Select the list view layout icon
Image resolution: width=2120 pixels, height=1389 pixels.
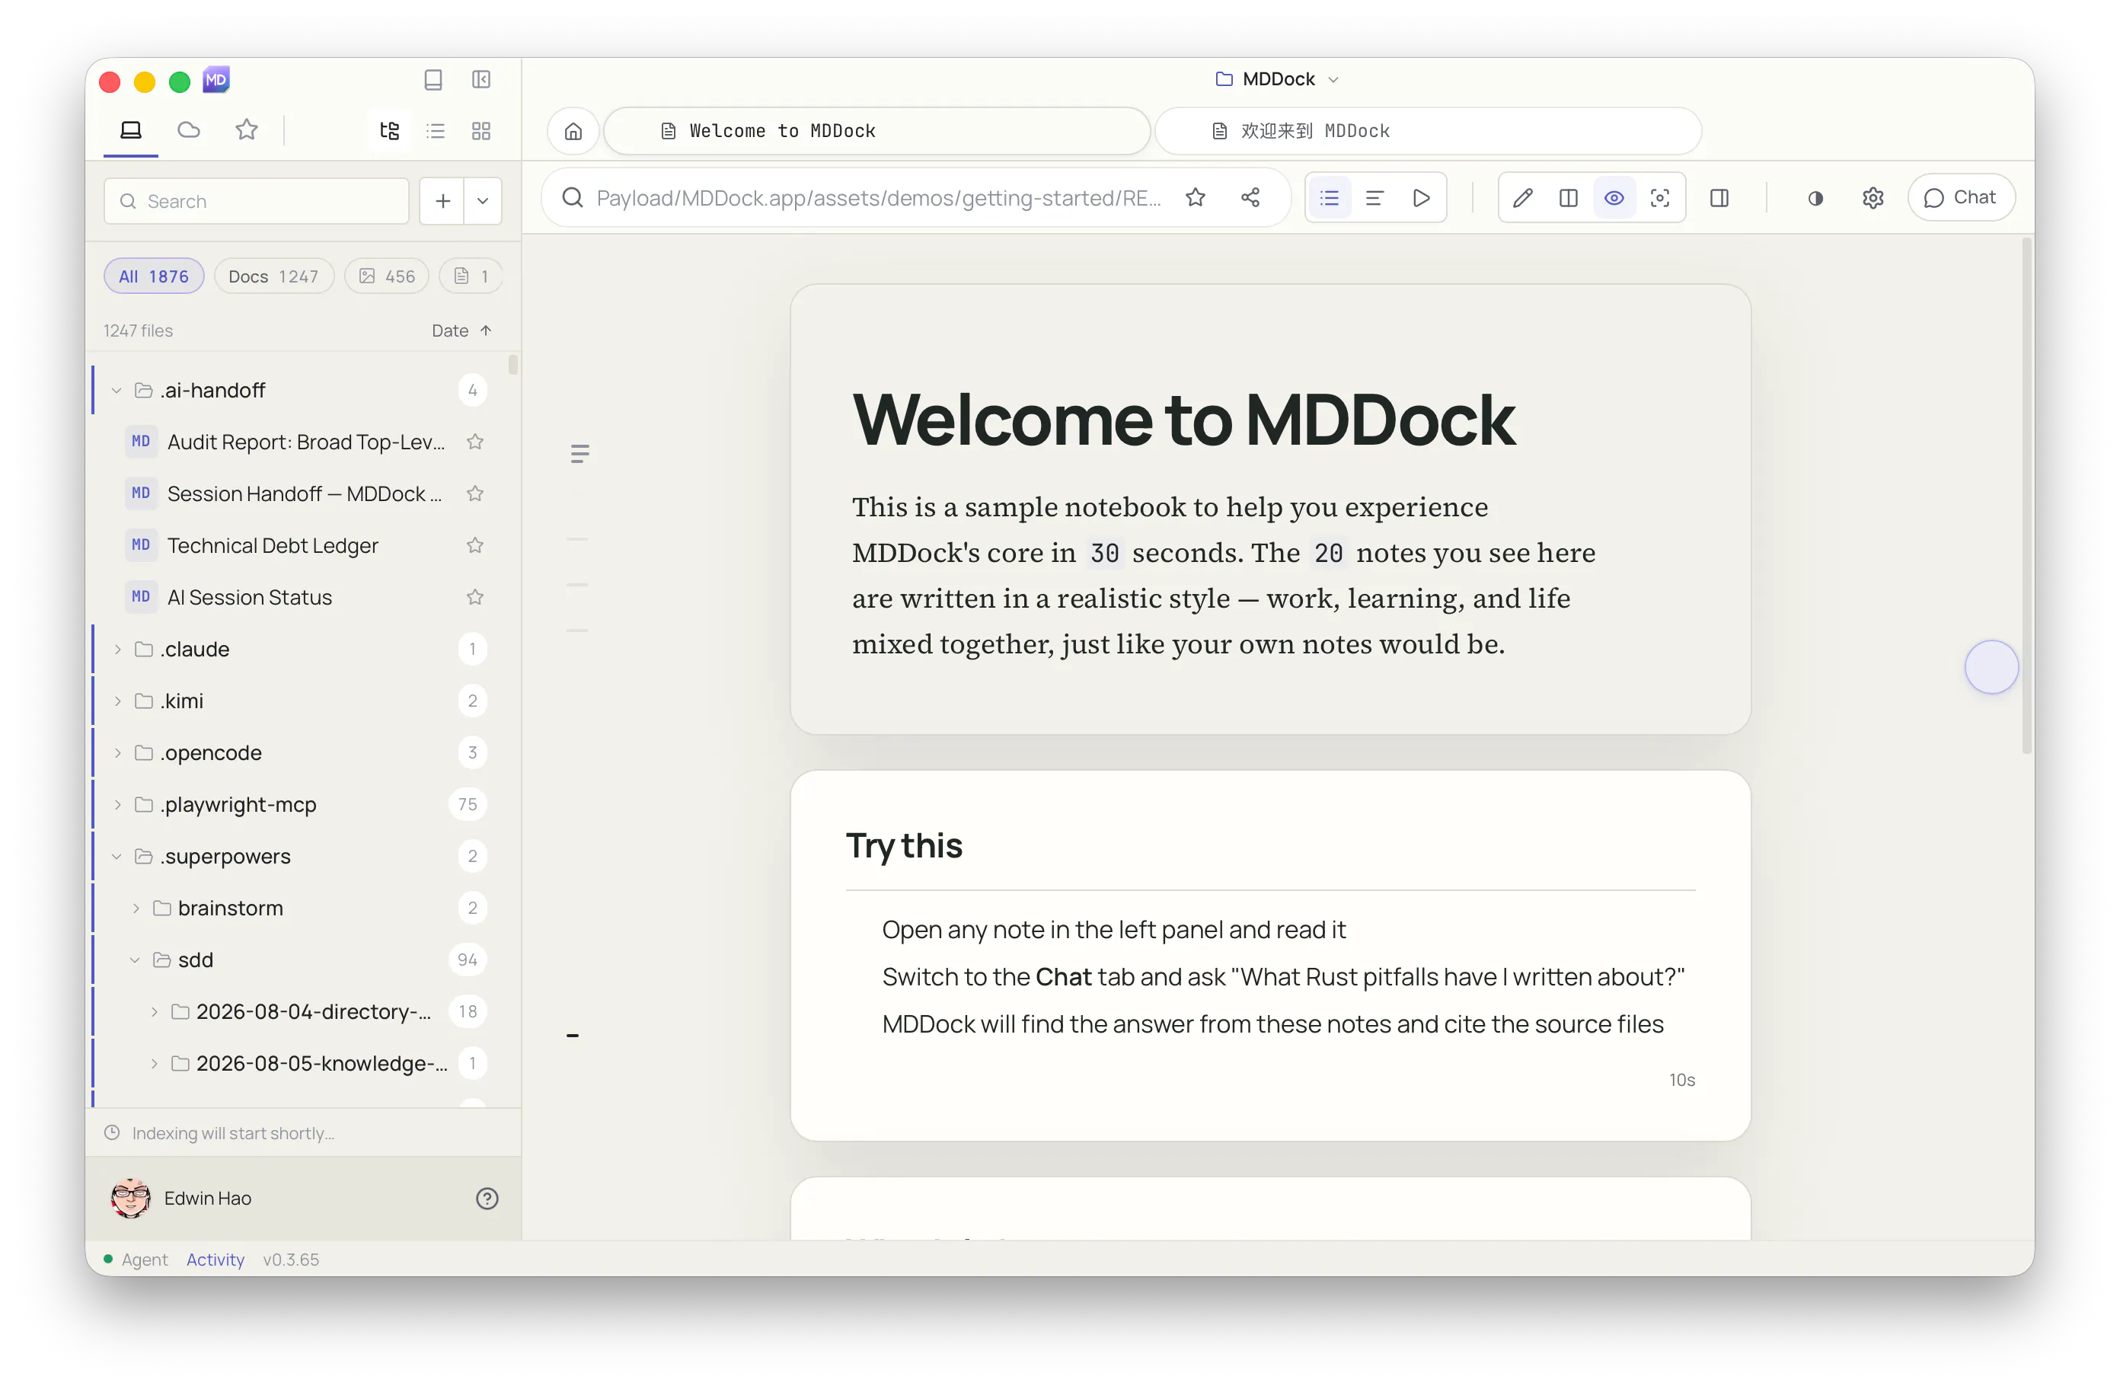click(436, 131)
